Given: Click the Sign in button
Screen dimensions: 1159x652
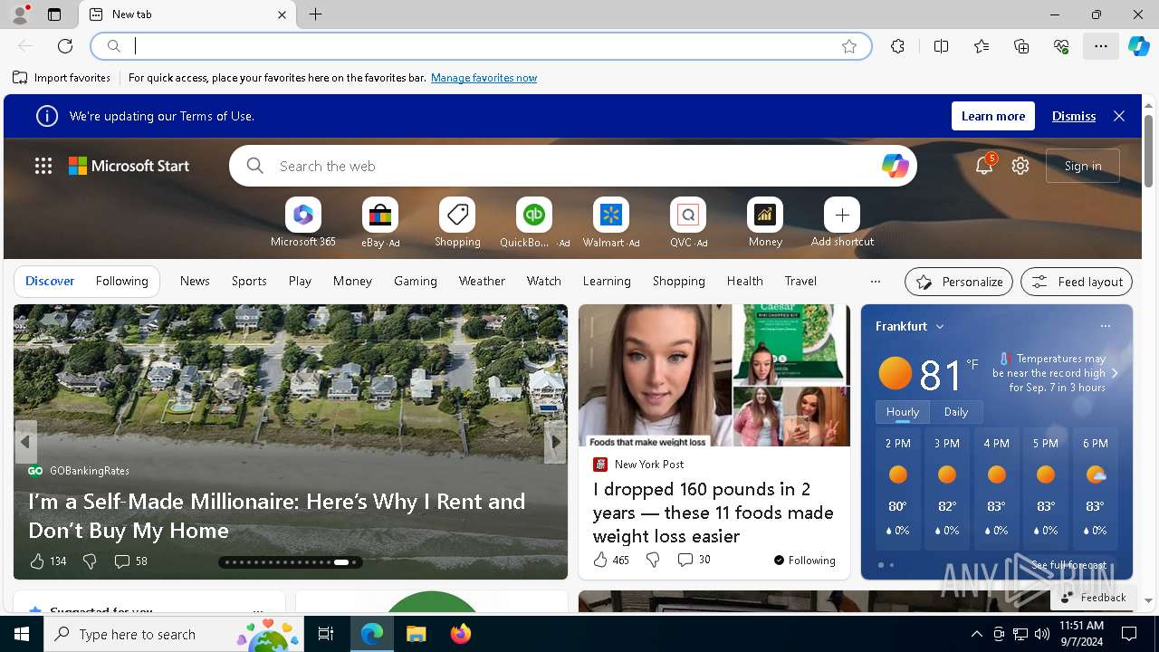Looking at the screenshot, I should [1083, 166].
